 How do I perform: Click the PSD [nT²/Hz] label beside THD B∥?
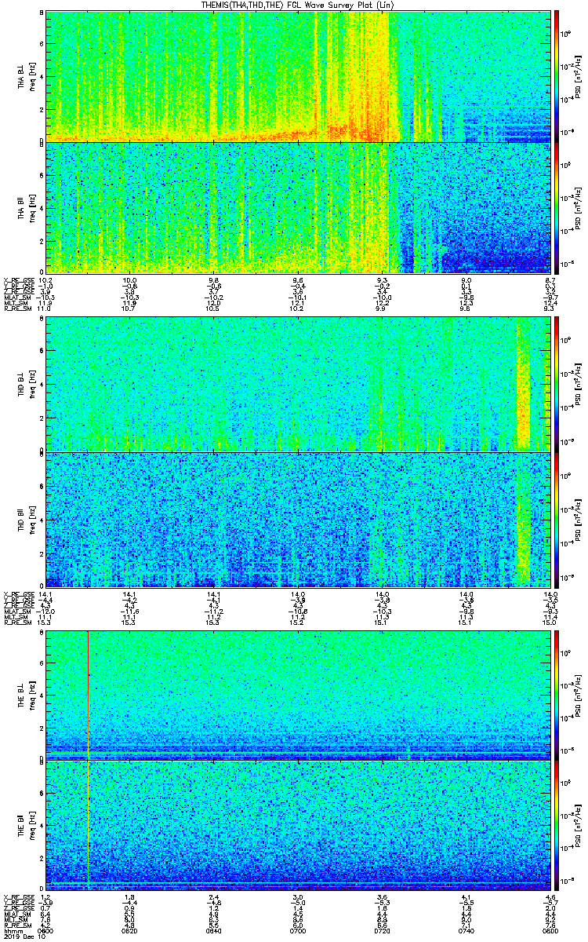579,519
